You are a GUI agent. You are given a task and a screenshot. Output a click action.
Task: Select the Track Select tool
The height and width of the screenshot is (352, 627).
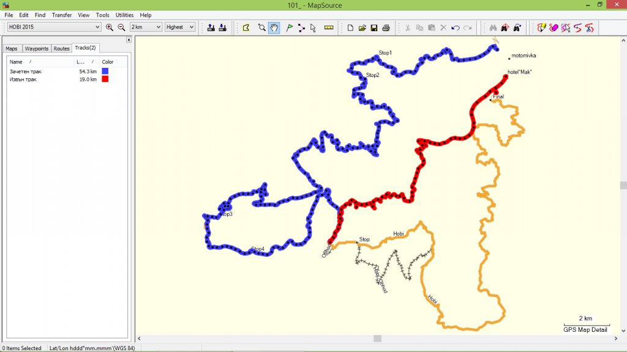click(x=565, y=28)
